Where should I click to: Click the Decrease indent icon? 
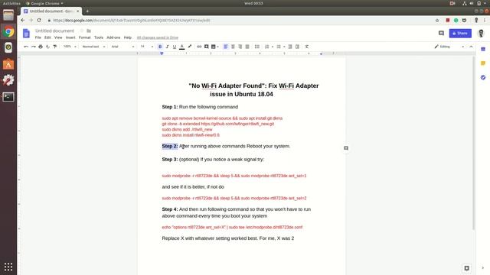click(x=290, y=47)
